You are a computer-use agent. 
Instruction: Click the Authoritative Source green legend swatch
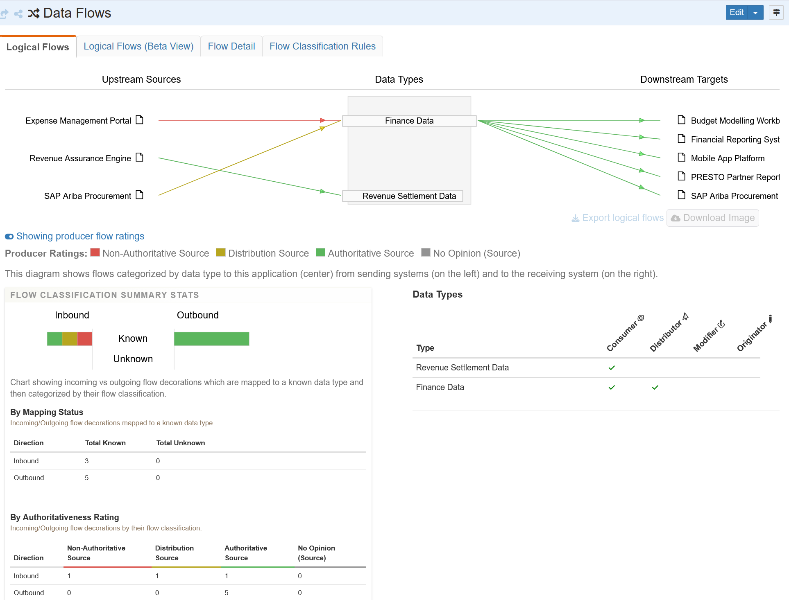pyautogui.click(x=320, y=253)
